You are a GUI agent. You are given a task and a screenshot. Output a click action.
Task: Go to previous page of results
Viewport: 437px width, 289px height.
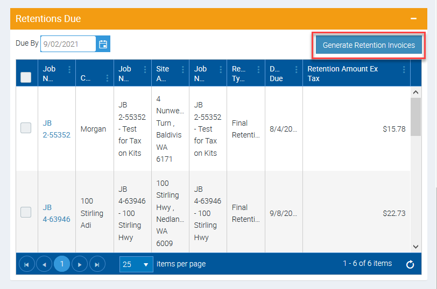44,264
